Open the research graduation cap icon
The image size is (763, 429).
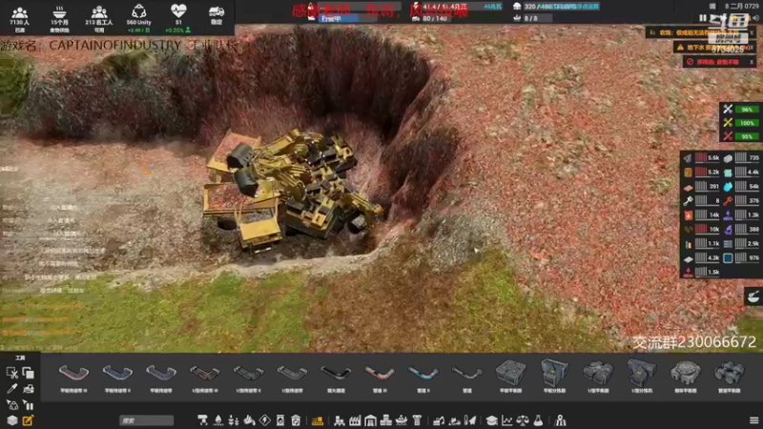click(x=491, y=420)
